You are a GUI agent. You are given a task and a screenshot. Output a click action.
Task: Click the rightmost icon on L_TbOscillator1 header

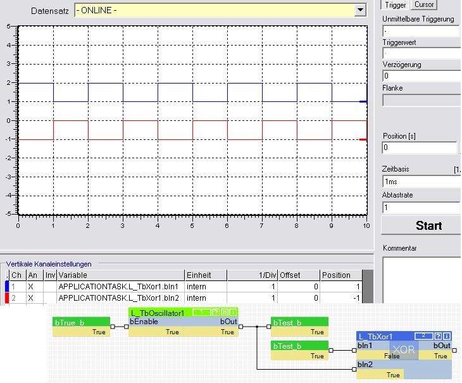[233, 313]
